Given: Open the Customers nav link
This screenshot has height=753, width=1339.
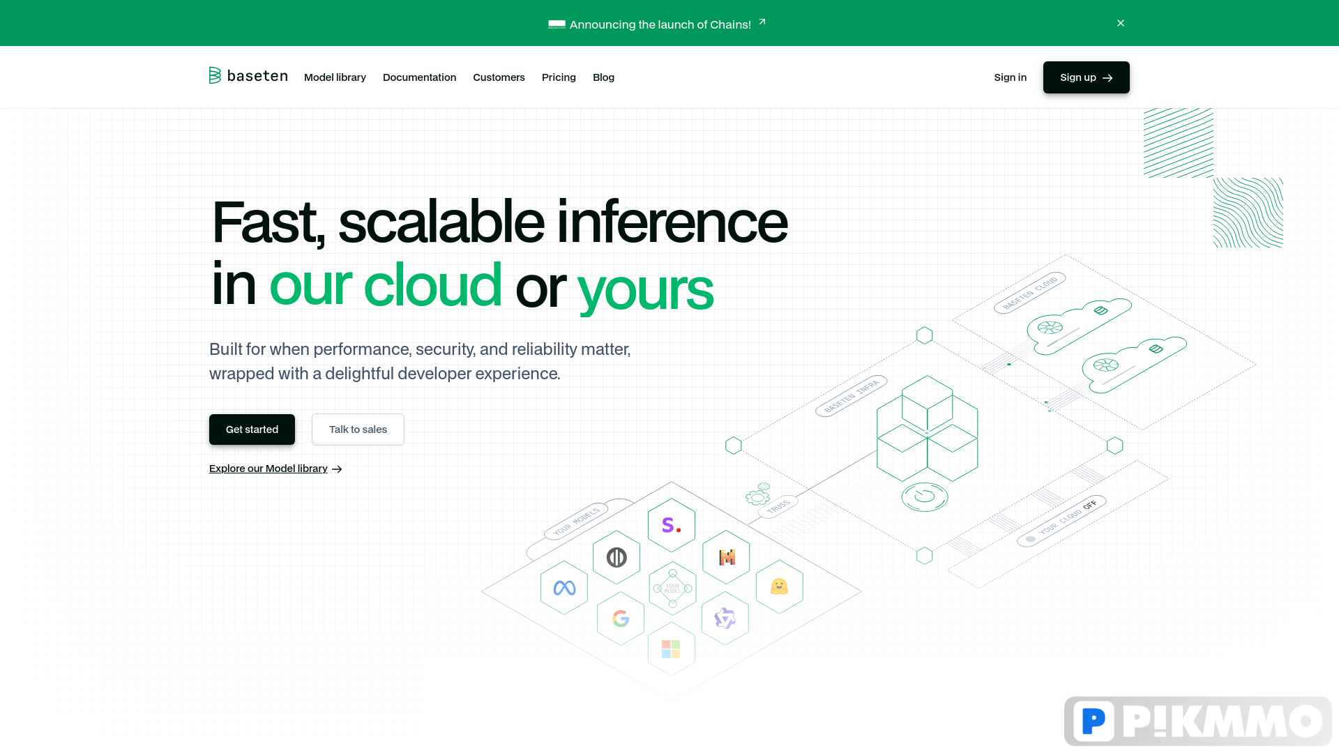Looking at the screenshot, I should pos(499,77).
